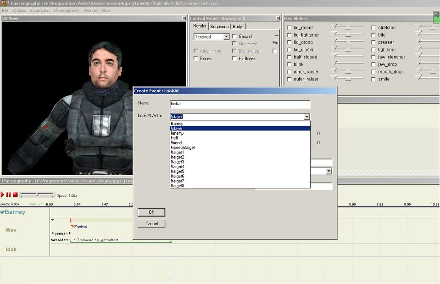Screen dimensions: 440x284
Task: Toggle the mouth_drop checkbox
Action: pyautogui.click(x=373, y=72)
